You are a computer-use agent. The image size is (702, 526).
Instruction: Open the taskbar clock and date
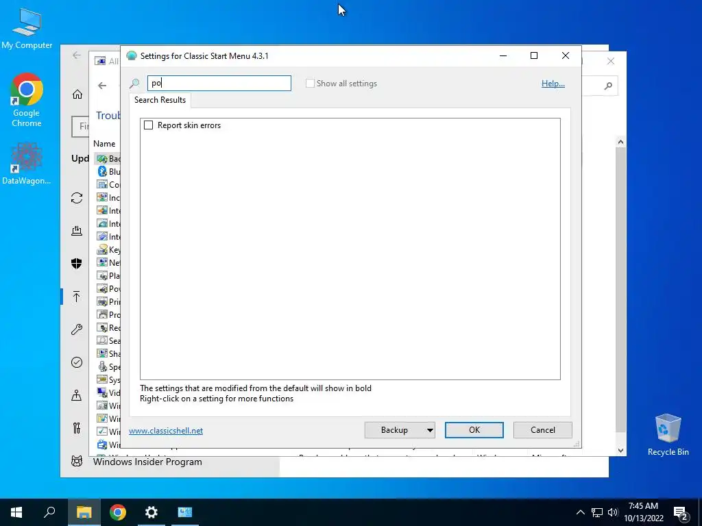(x=643, y=512)
